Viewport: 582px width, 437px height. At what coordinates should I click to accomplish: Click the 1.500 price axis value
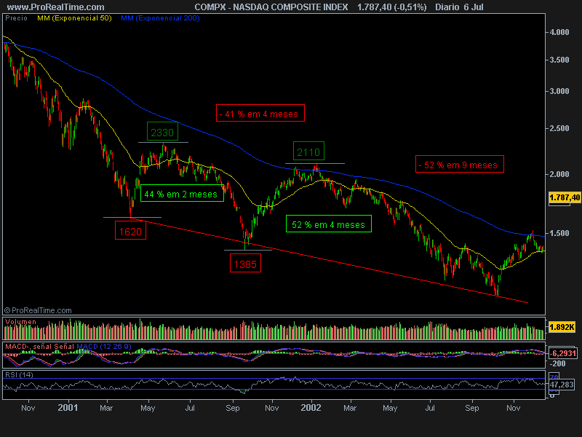point(559,233)
